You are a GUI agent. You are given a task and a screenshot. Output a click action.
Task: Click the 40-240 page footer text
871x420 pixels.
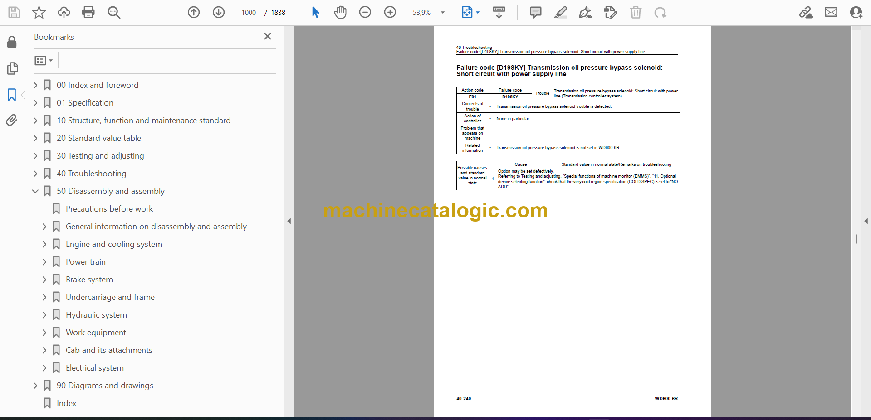(x=464, y=399)
